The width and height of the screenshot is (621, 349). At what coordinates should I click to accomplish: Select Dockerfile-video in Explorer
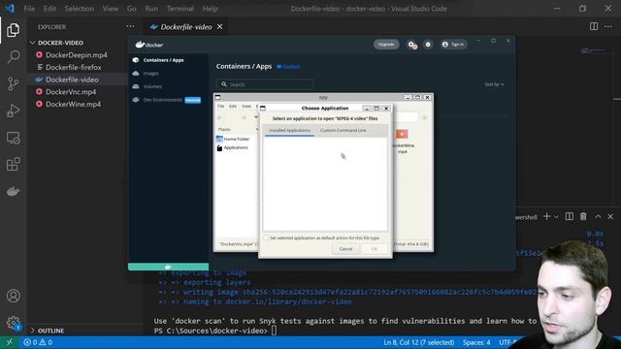pos(72,79)
